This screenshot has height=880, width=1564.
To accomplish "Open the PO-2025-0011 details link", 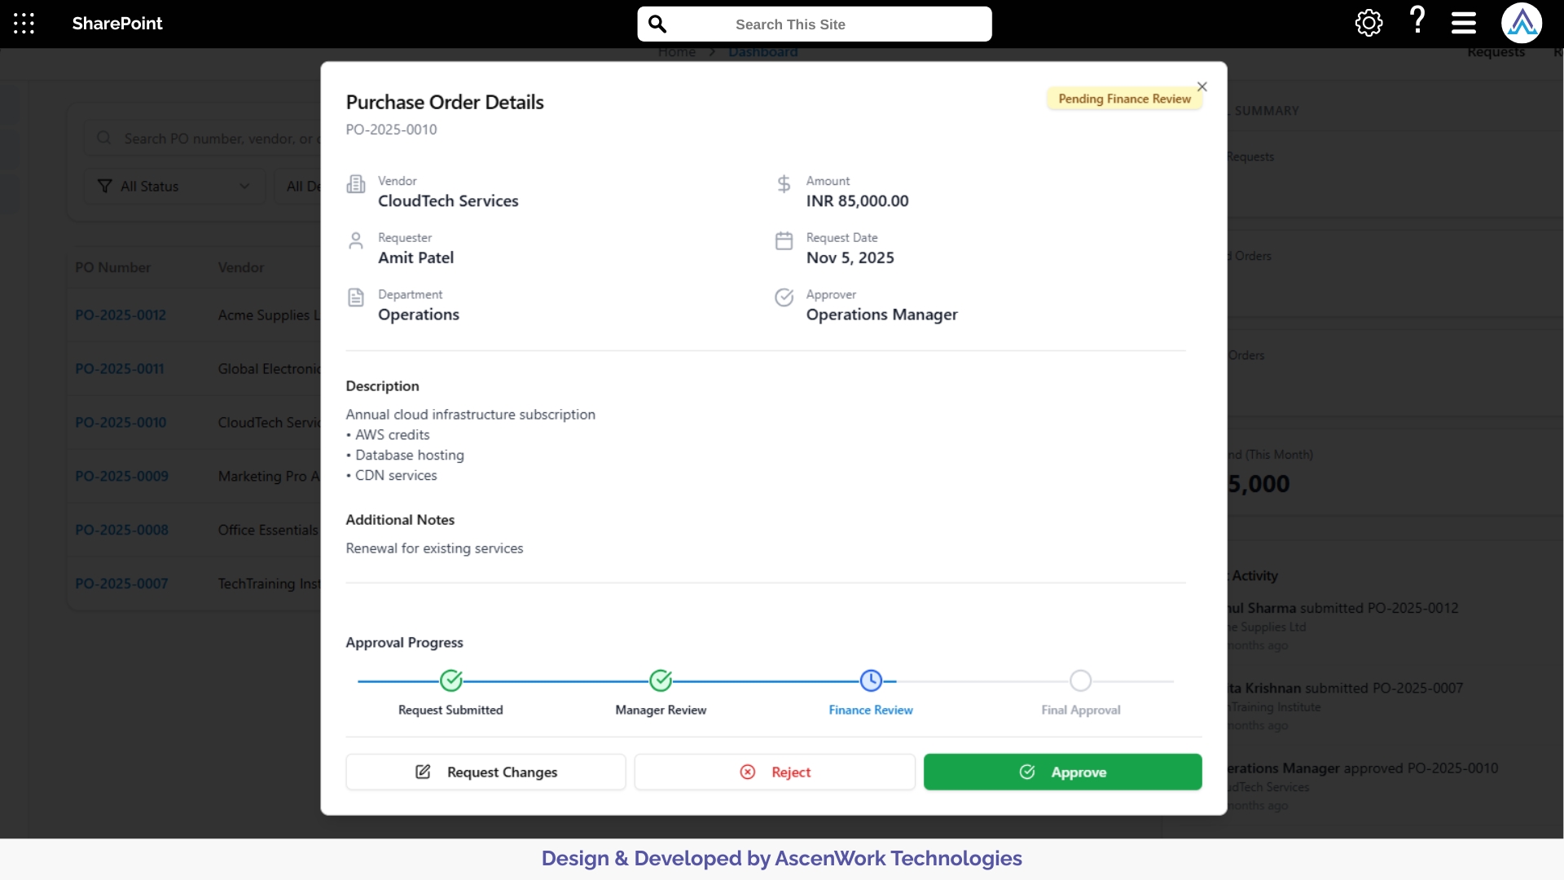I will 119,368.
